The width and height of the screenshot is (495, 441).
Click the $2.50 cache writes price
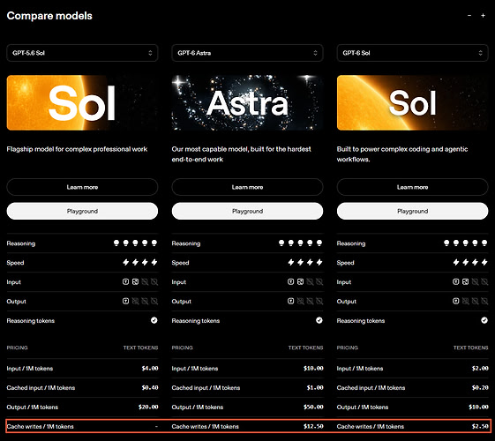tap(480, 426)
